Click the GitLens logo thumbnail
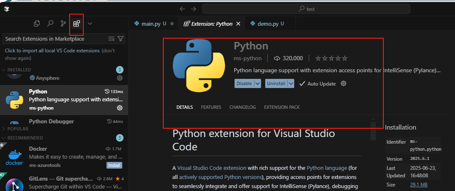The image size is (455, 191). pos(14,185)
